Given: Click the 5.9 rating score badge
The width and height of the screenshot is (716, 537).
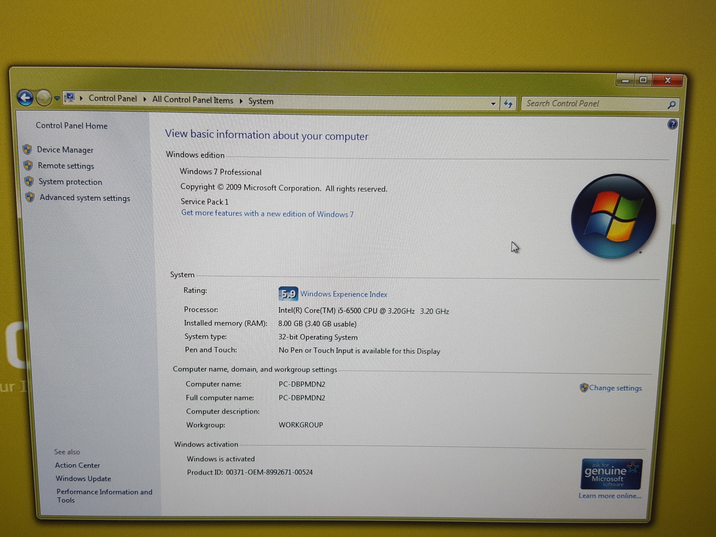Looking at the screenshot, I should coord(288,294).
